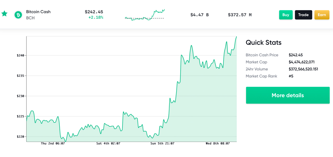The width and height of the screenshot is (333, 157).
Task: Click the yellow Earn button
Action: [322, 15]
